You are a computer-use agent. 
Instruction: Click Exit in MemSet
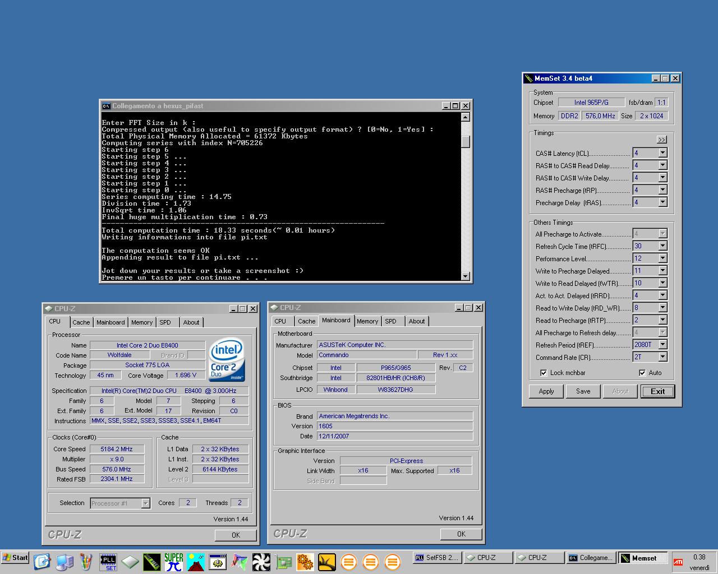(x=657, y=391)
